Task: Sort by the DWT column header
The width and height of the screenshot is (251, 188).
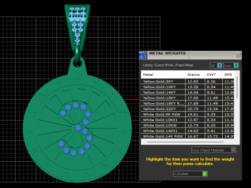Action: click(x=213, y=75)
